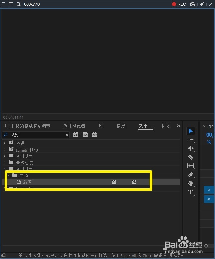
Task: Select the Selection arrow tool
Action: point(190,131)
